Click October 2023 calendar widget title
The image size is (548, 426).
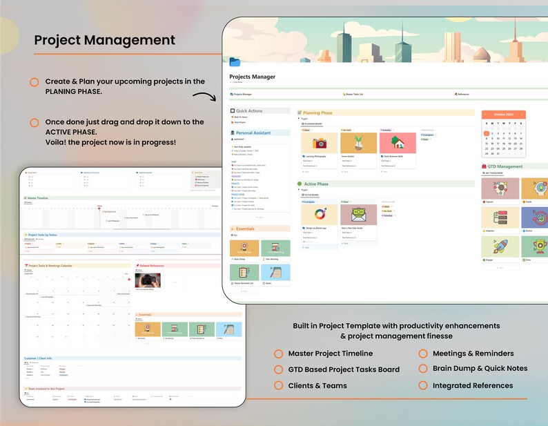pyautogui.click(x=504, y=115)
